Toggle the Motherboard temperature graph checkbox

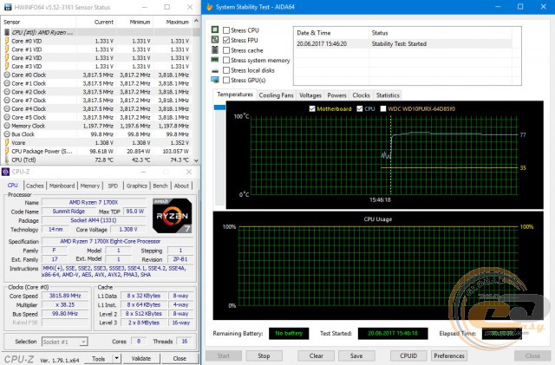pyautogui.click(x=312, y=108)
